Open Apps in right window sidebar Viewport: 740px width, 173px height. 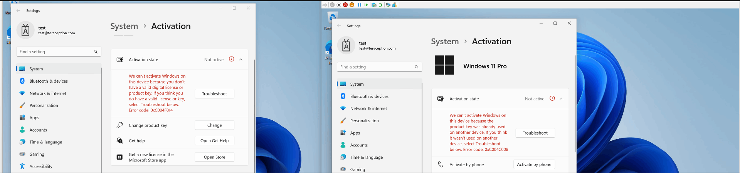click(379, 133)
